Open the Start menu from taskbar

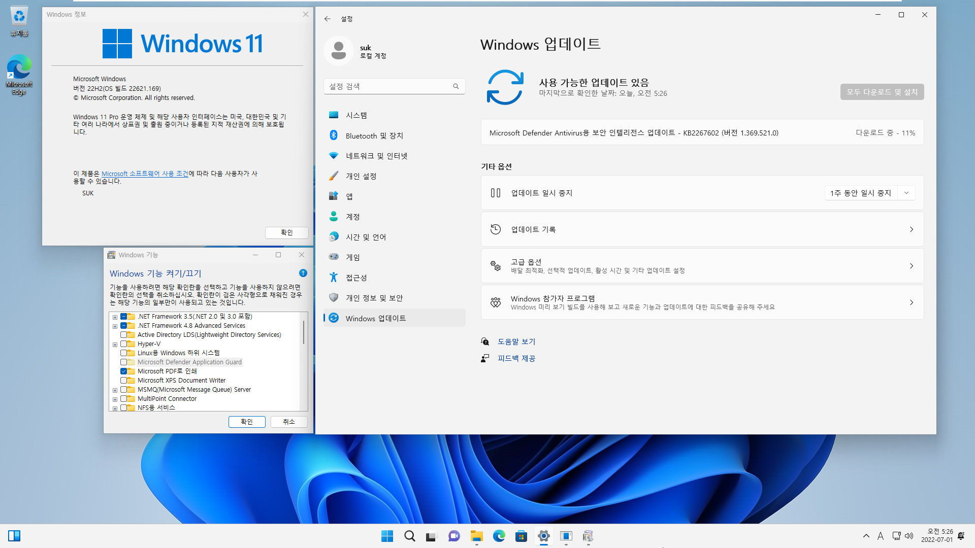387,536
